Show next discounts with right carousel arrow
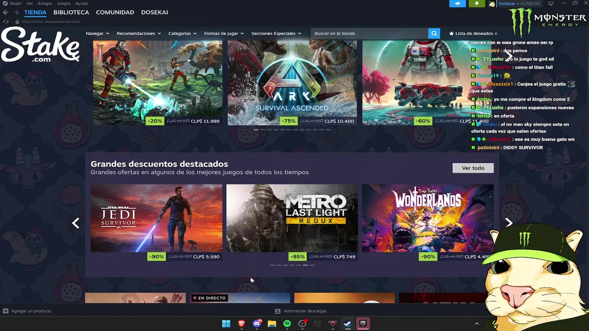 (508, 223)
